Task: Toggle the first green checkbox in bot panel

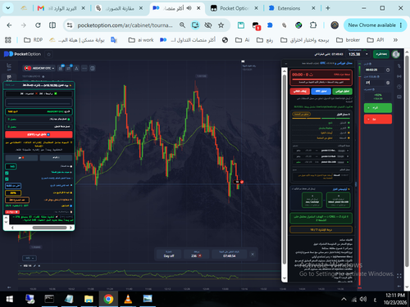Action: tap(7, 173)
